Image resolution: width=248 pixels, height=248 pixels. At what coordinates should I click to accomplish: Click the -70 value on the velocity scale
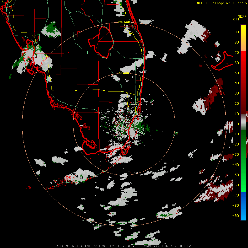236,195
